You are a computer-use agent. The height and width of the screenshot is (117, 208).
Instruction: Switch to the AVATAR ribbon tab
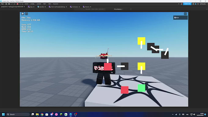click(39, 4)
